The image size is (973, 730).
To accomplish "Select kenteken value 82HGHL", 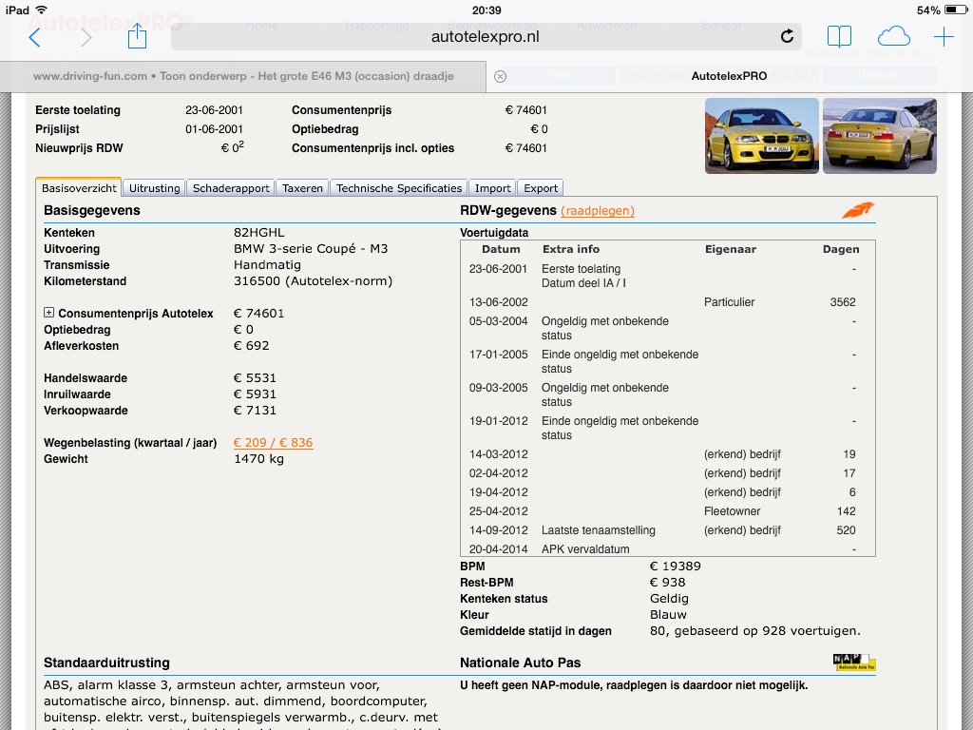I will [x=258, y=233].
